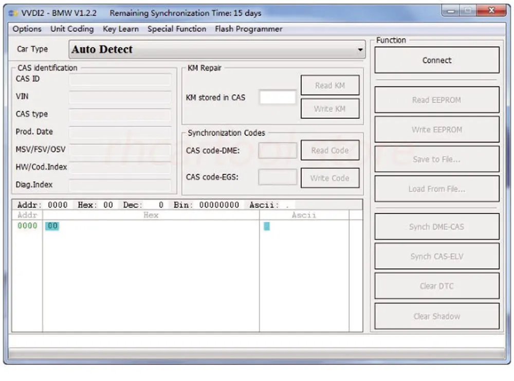Click the Synch DME-CAS button
This screenshot has height=381, width=514.
(x=436, y=227)
